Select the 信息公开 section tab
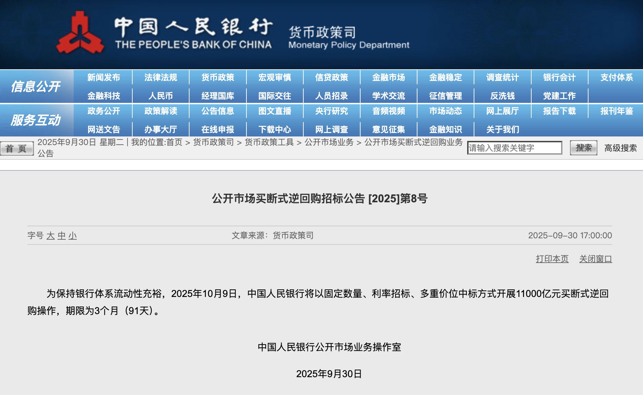Screen dimensions: 643x395 click(36, 86)
